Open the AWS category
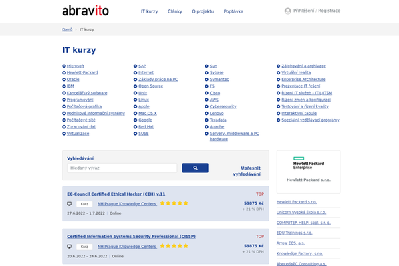The width and height of the screenshot is (399, 266). pos(214,100)
